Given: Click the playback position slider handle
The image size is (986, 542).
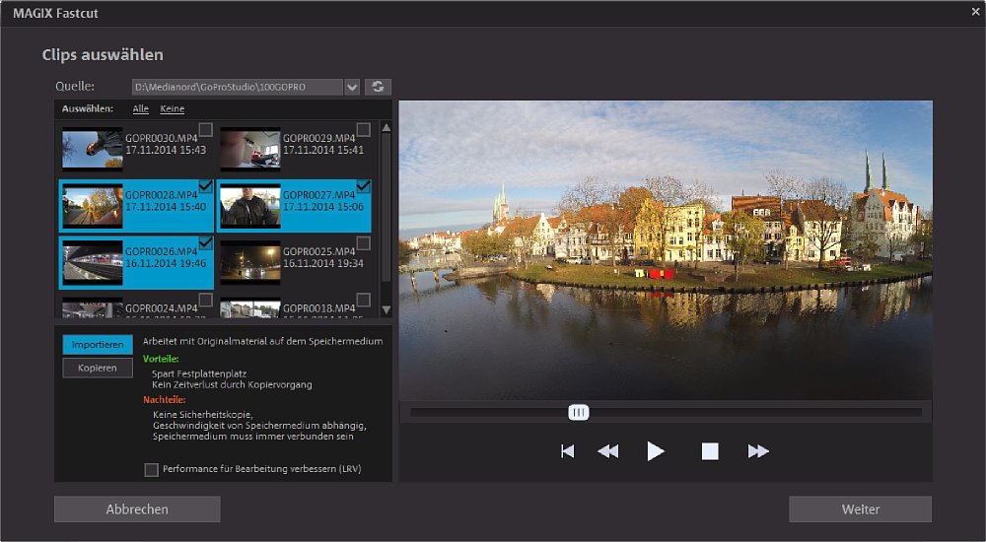Looking at the screenshot, I should click(x=579, y=412).
